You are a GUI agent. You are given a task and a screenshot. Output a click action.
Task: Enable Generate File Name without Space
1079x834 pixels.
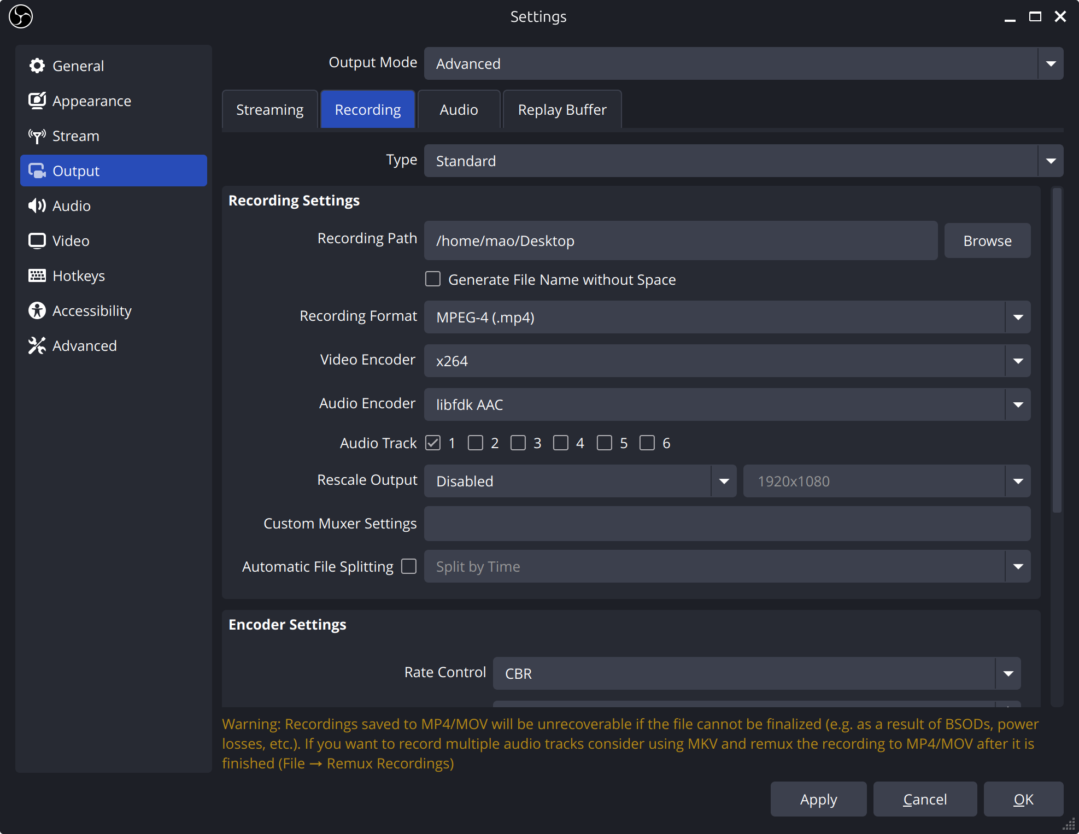click(x=433, y=279)
